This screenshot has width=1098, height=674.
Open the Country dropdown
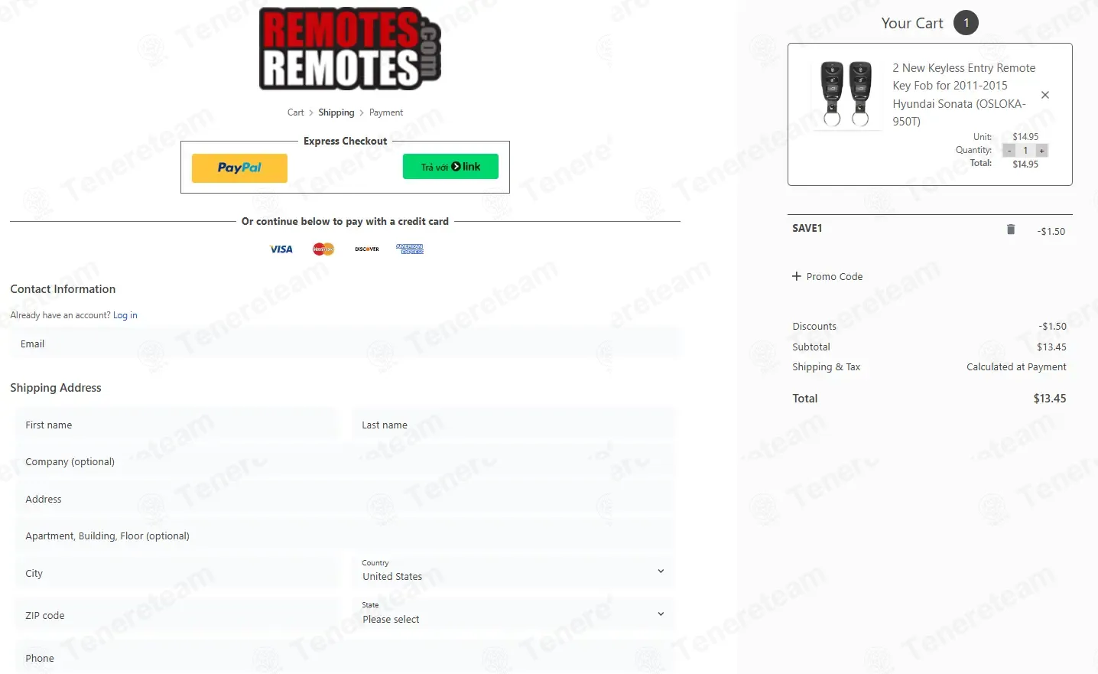513,571
